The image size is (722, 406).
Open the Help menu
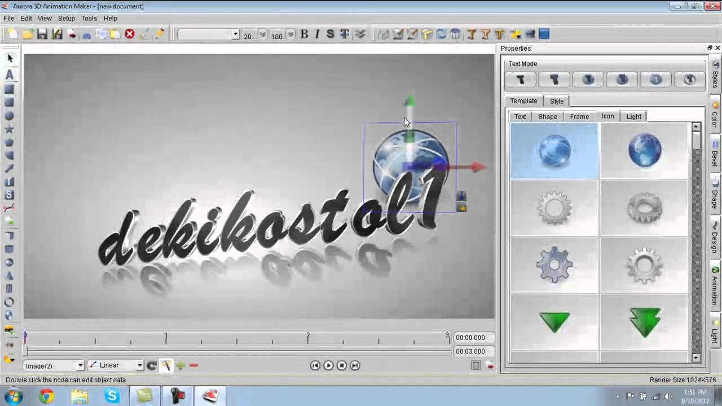pyautogui.click(x=111, y=19)
